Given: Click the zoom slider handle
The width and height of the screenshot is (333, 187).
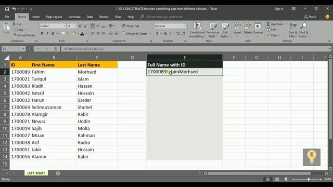Looking at the screenshot, I should (x=309, y=179).
